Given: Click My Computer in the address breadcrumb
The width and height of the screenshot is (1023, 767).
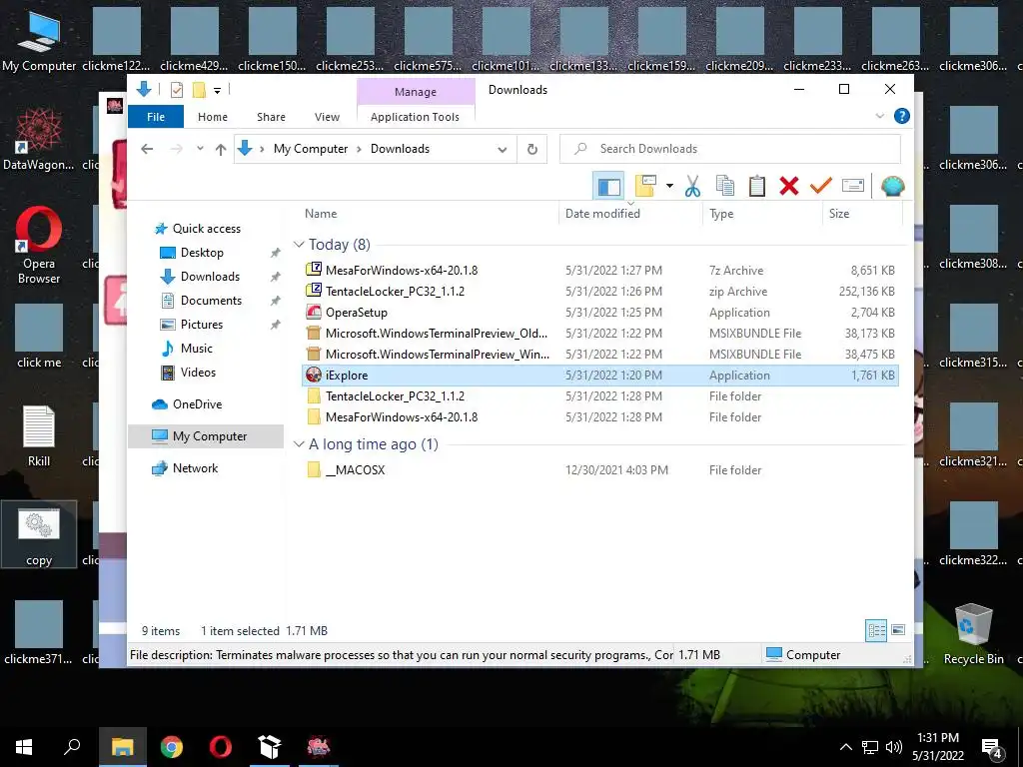Looking at the screenshot, I should click(x=311, y=149).
